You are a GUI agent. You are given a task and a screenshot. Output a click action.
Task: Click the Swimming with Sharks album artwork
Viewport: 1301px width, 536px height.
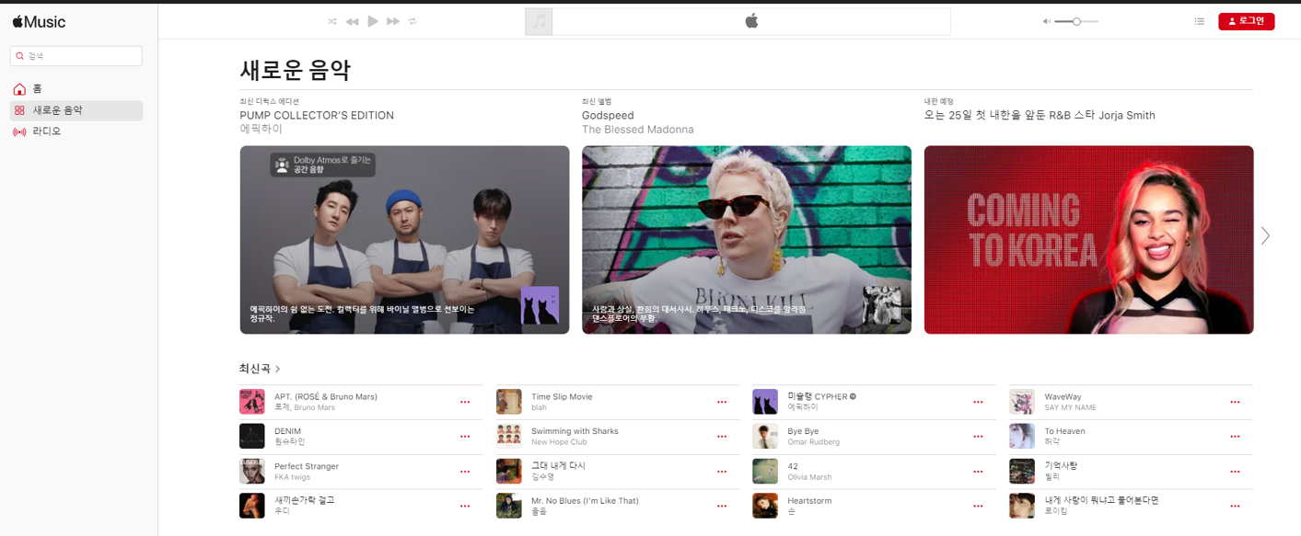coord(509,436)
